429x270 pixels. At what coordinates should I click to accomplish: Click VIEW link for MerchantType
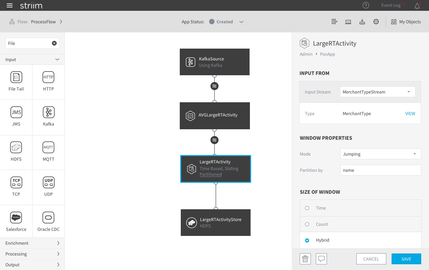(410, 113)
